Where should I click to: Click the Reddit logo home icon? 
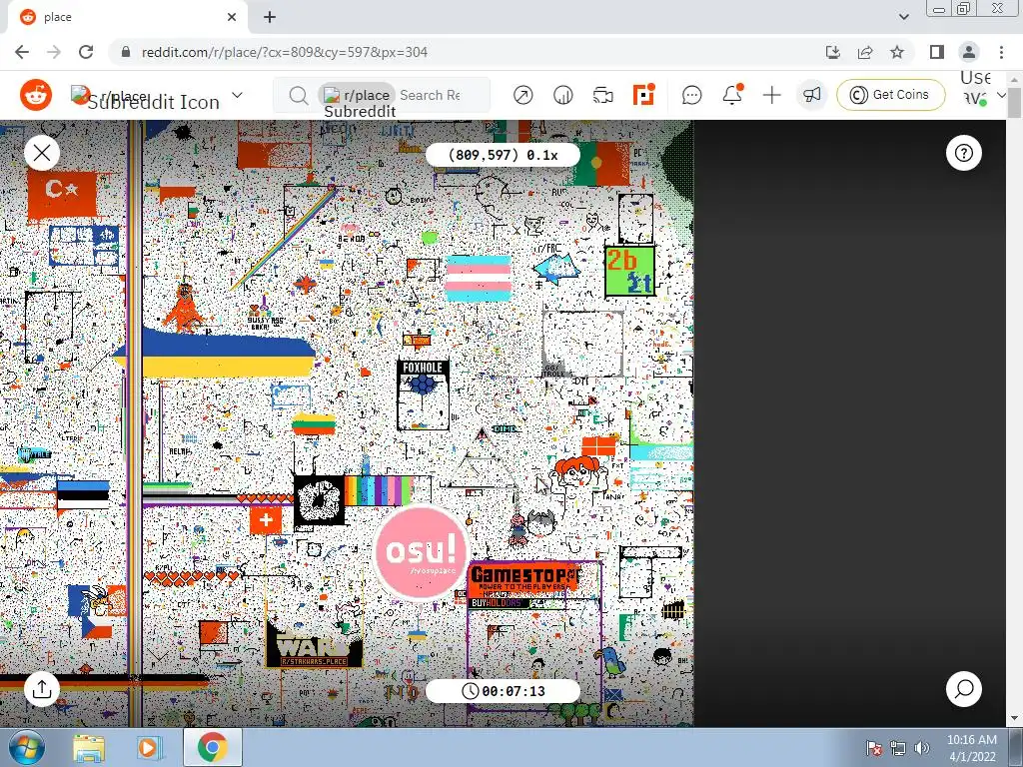point(36,95)
